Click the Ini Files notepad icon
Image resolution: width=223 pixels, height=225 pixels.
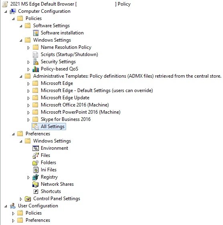36,170
